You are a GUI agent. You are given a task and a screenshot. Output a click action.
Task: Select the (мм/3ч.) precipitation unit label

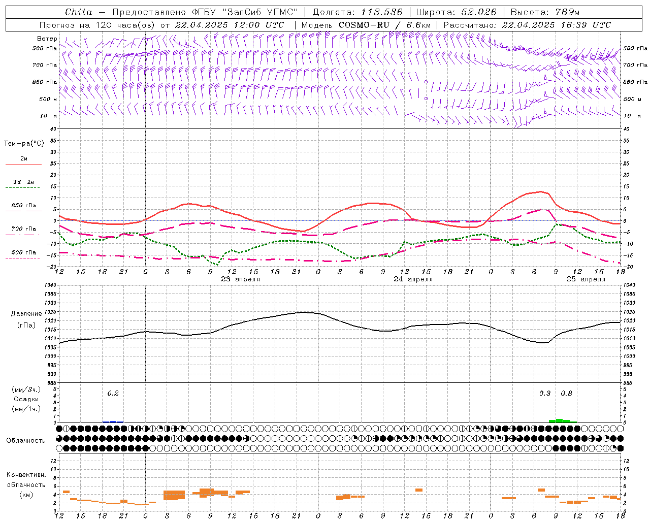26,389
